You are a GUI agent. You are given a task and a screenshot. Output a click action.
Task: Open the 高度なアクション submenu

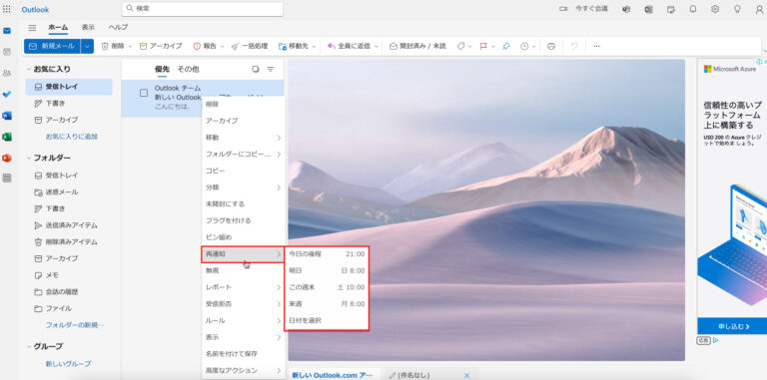pos(243,370)
